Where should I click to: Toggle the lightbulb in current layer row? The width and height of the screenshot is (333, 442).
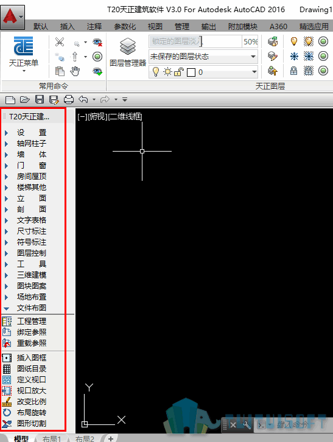pyautogui.click(x=156, y=72)
